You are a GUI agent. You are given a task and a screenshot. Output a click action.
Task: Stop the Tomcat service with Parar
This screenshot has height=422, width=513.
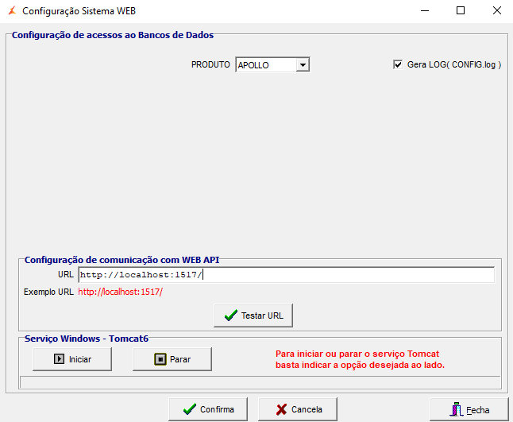tap(172, 359)
